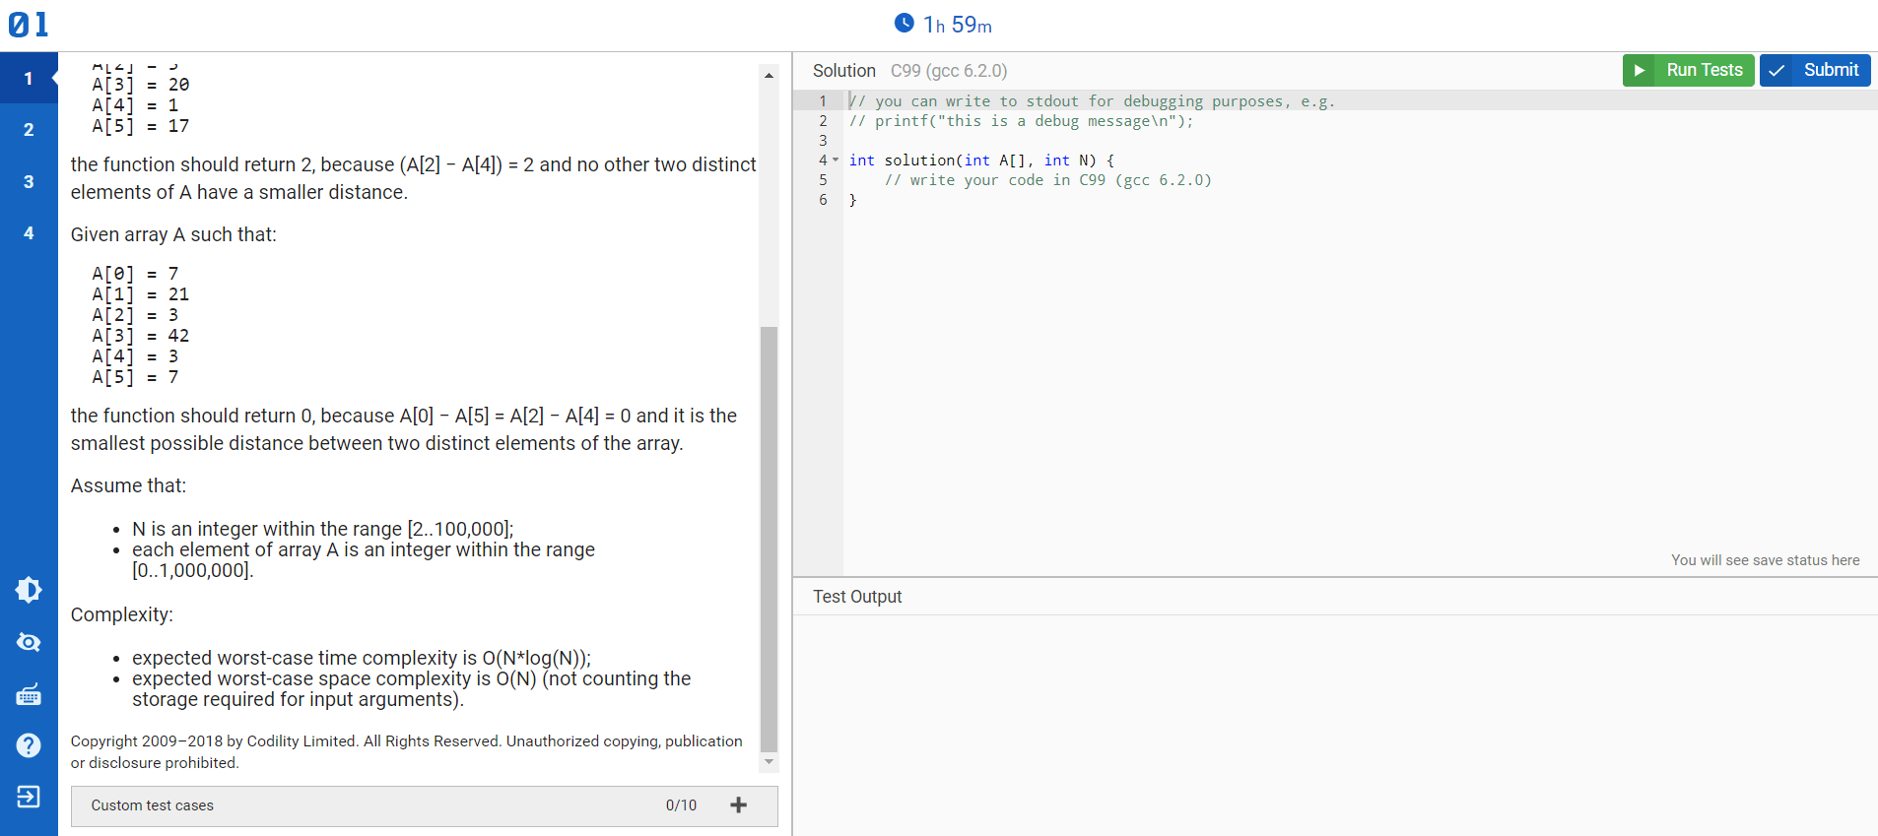Expand the Custom test cases panel
1878x836 pixels.
click(x=424, y=805)
